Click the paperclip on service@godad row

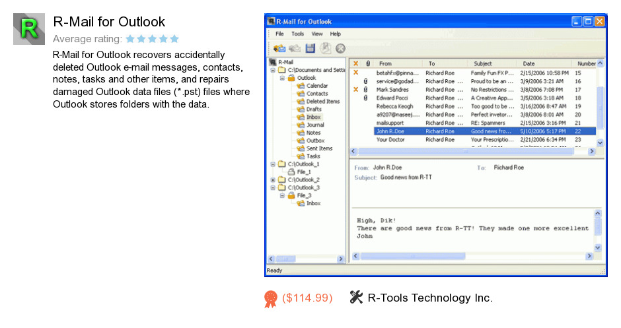[x=365, y=81]
